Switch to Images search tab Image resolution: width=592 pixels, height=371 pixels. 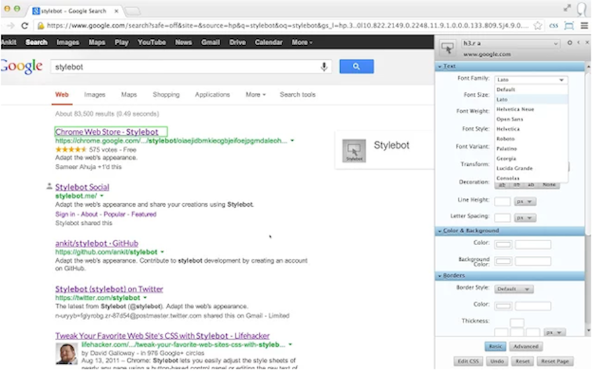click(94, 95)
